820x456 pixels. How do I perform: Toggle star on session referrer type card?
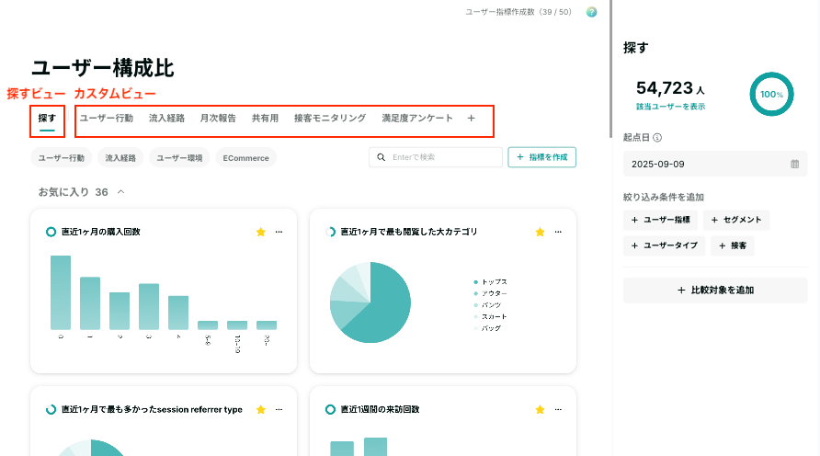click(261, 409)
